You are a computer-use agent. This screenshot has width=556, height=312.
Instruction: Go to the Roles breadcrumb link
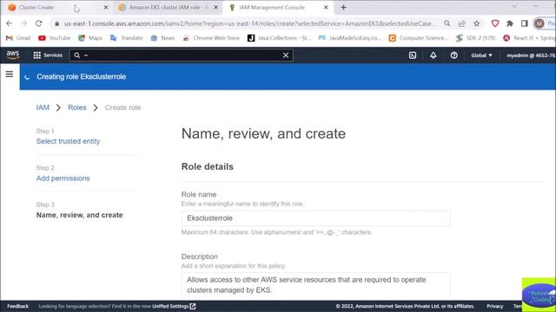tap(77, 107)
